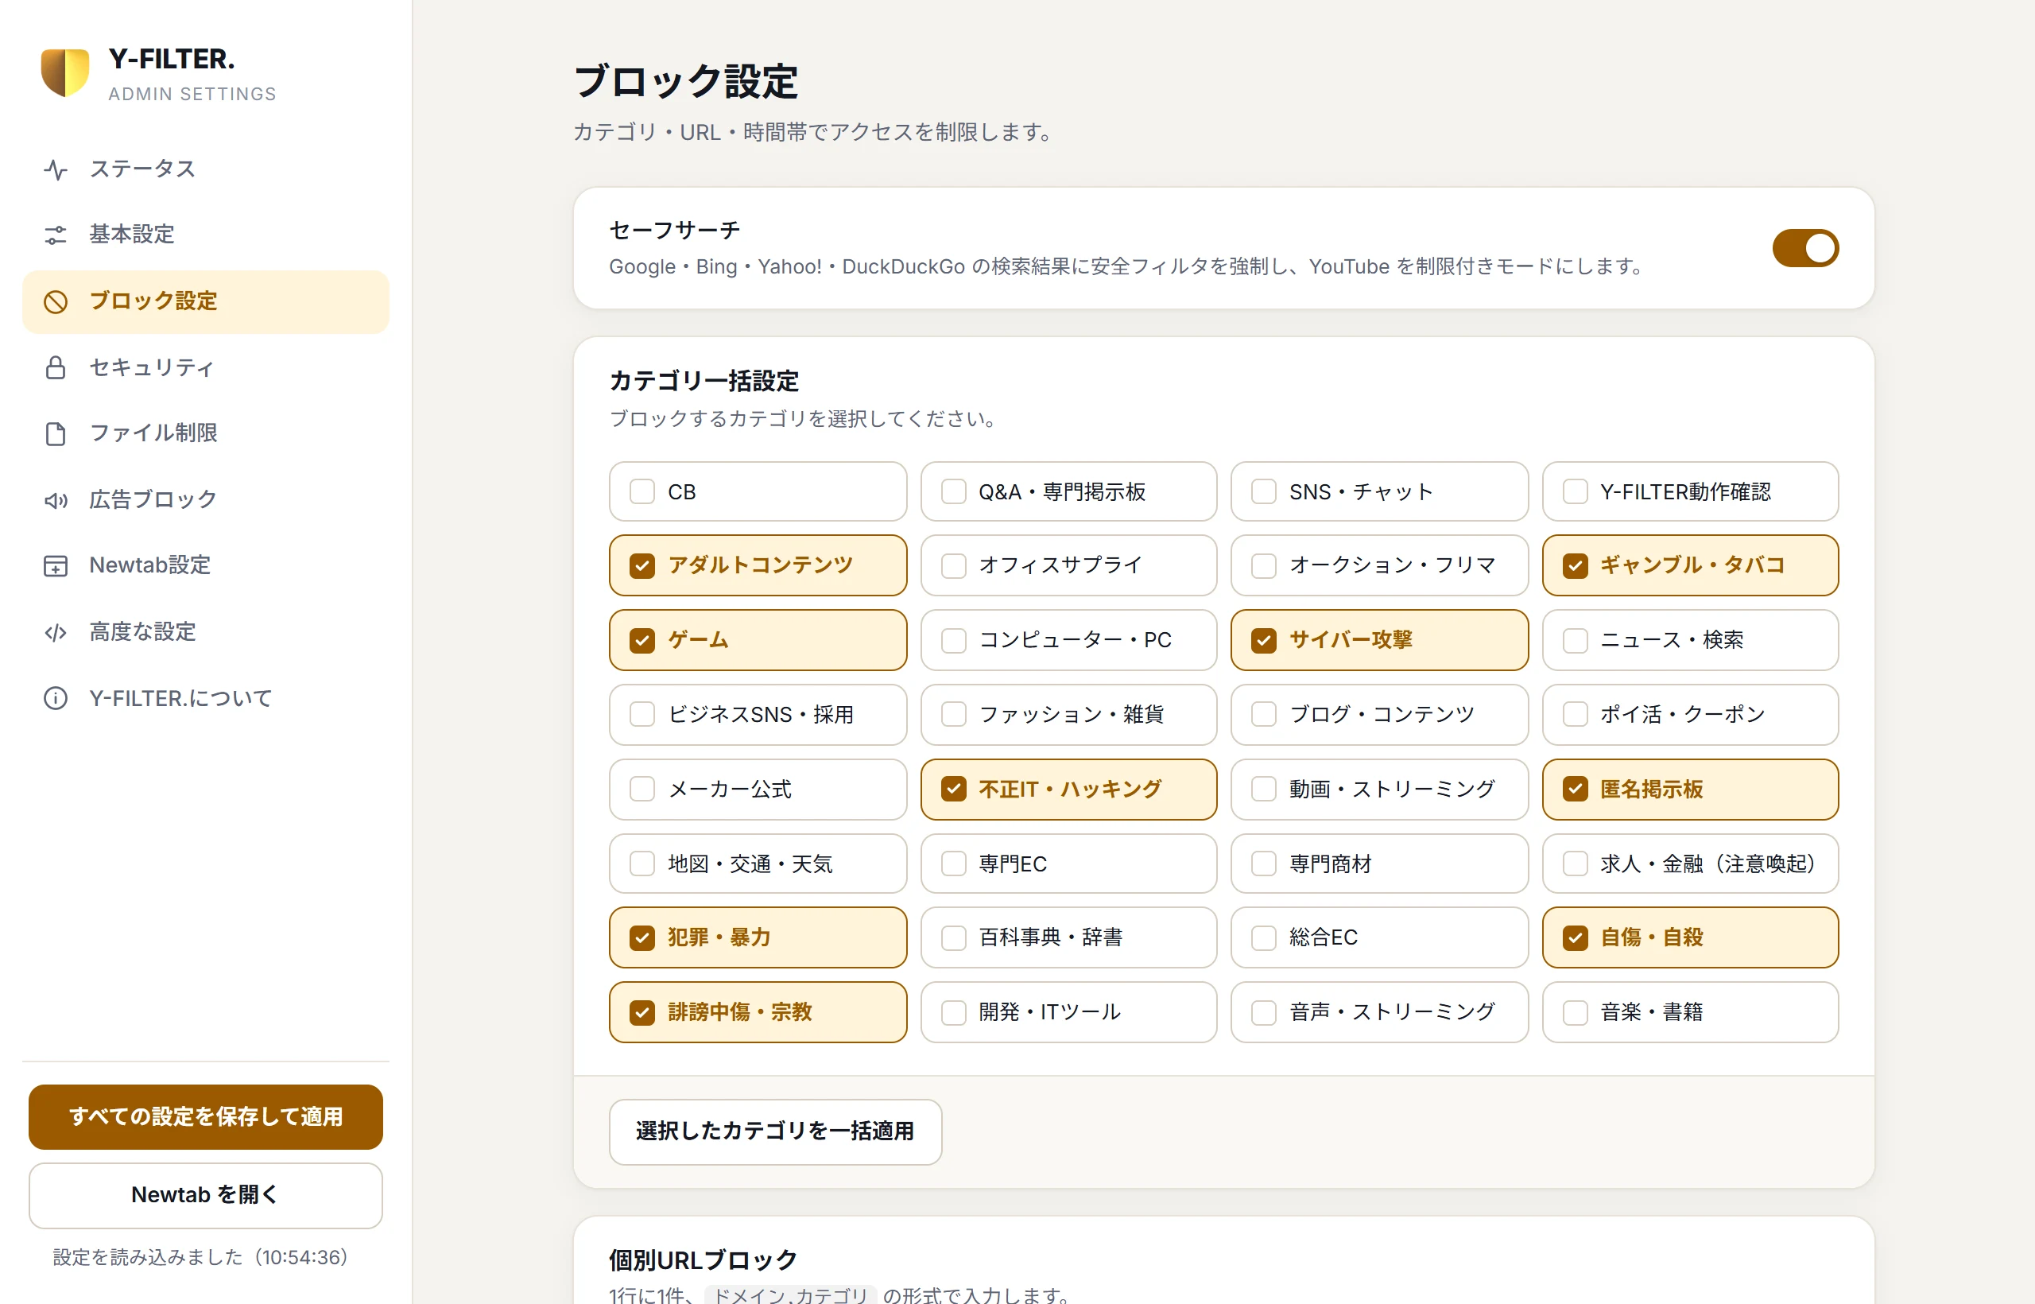Viewport: 2035px width, 1304px height.
Task: Click すべての設定を保存して適用 button
Action: pyautogui.click(x=206, y=1117)
